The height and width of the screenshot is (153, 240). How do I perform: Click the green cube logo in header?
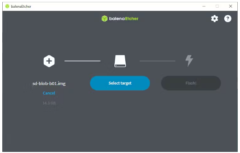pos(104,18)
